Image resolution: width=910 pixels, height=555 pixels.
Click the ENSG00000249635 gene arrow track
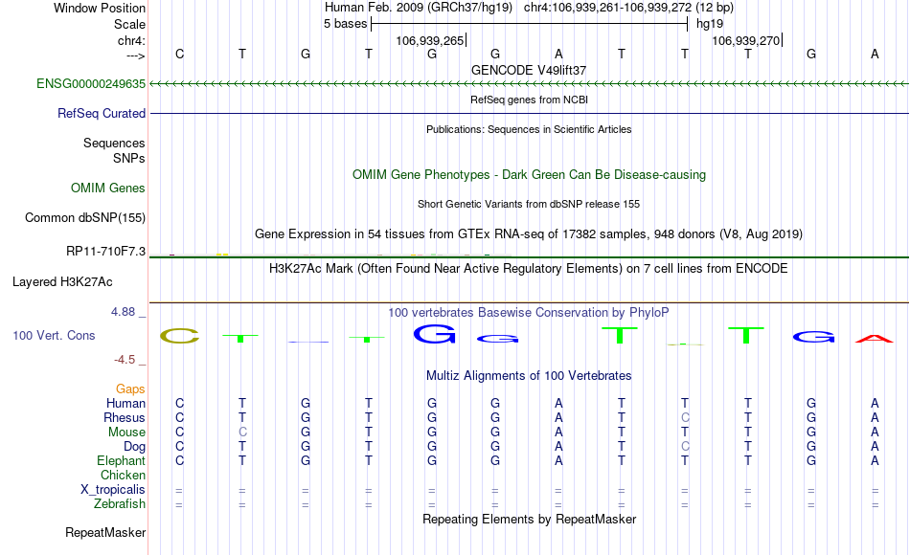[529, 84]
